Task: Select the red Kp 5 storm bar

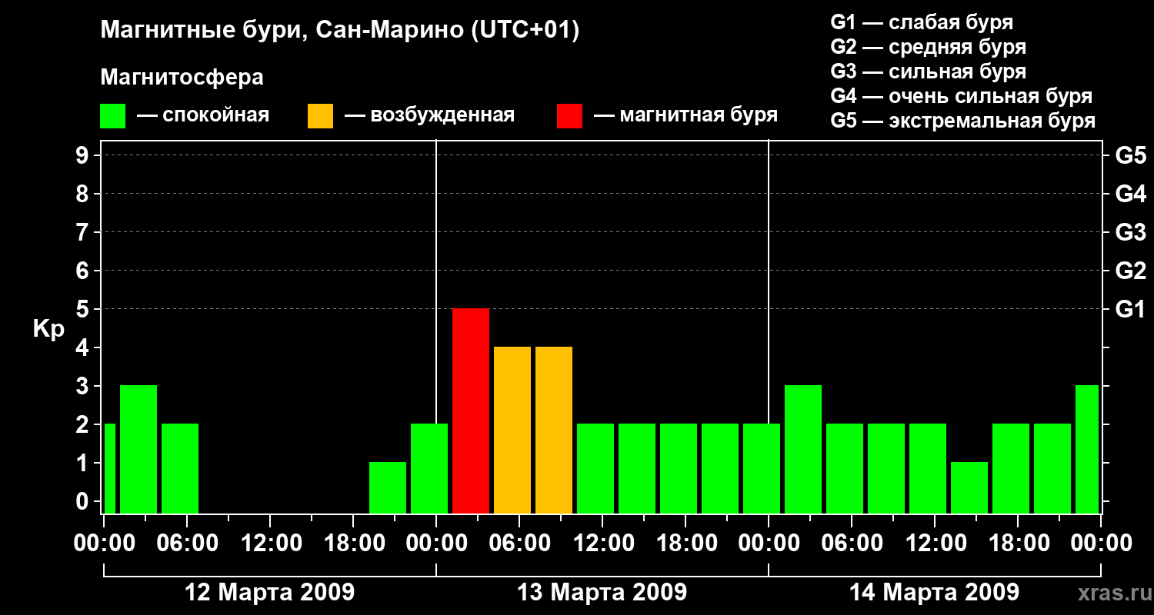Action: [471, 411]
